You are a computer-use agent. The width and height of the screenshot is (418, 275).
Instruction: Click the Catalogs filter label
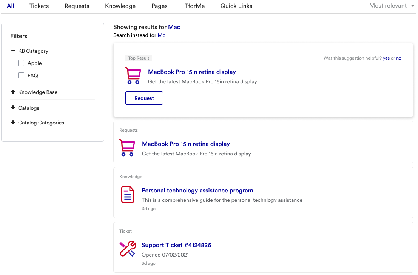(x=29, y=108)
